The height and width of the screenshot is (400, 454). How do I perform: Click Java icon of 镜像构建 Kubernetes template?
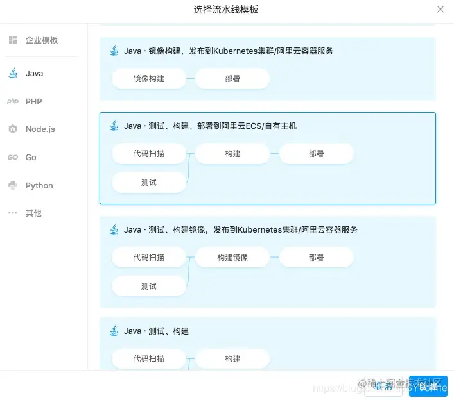[114, 51]
